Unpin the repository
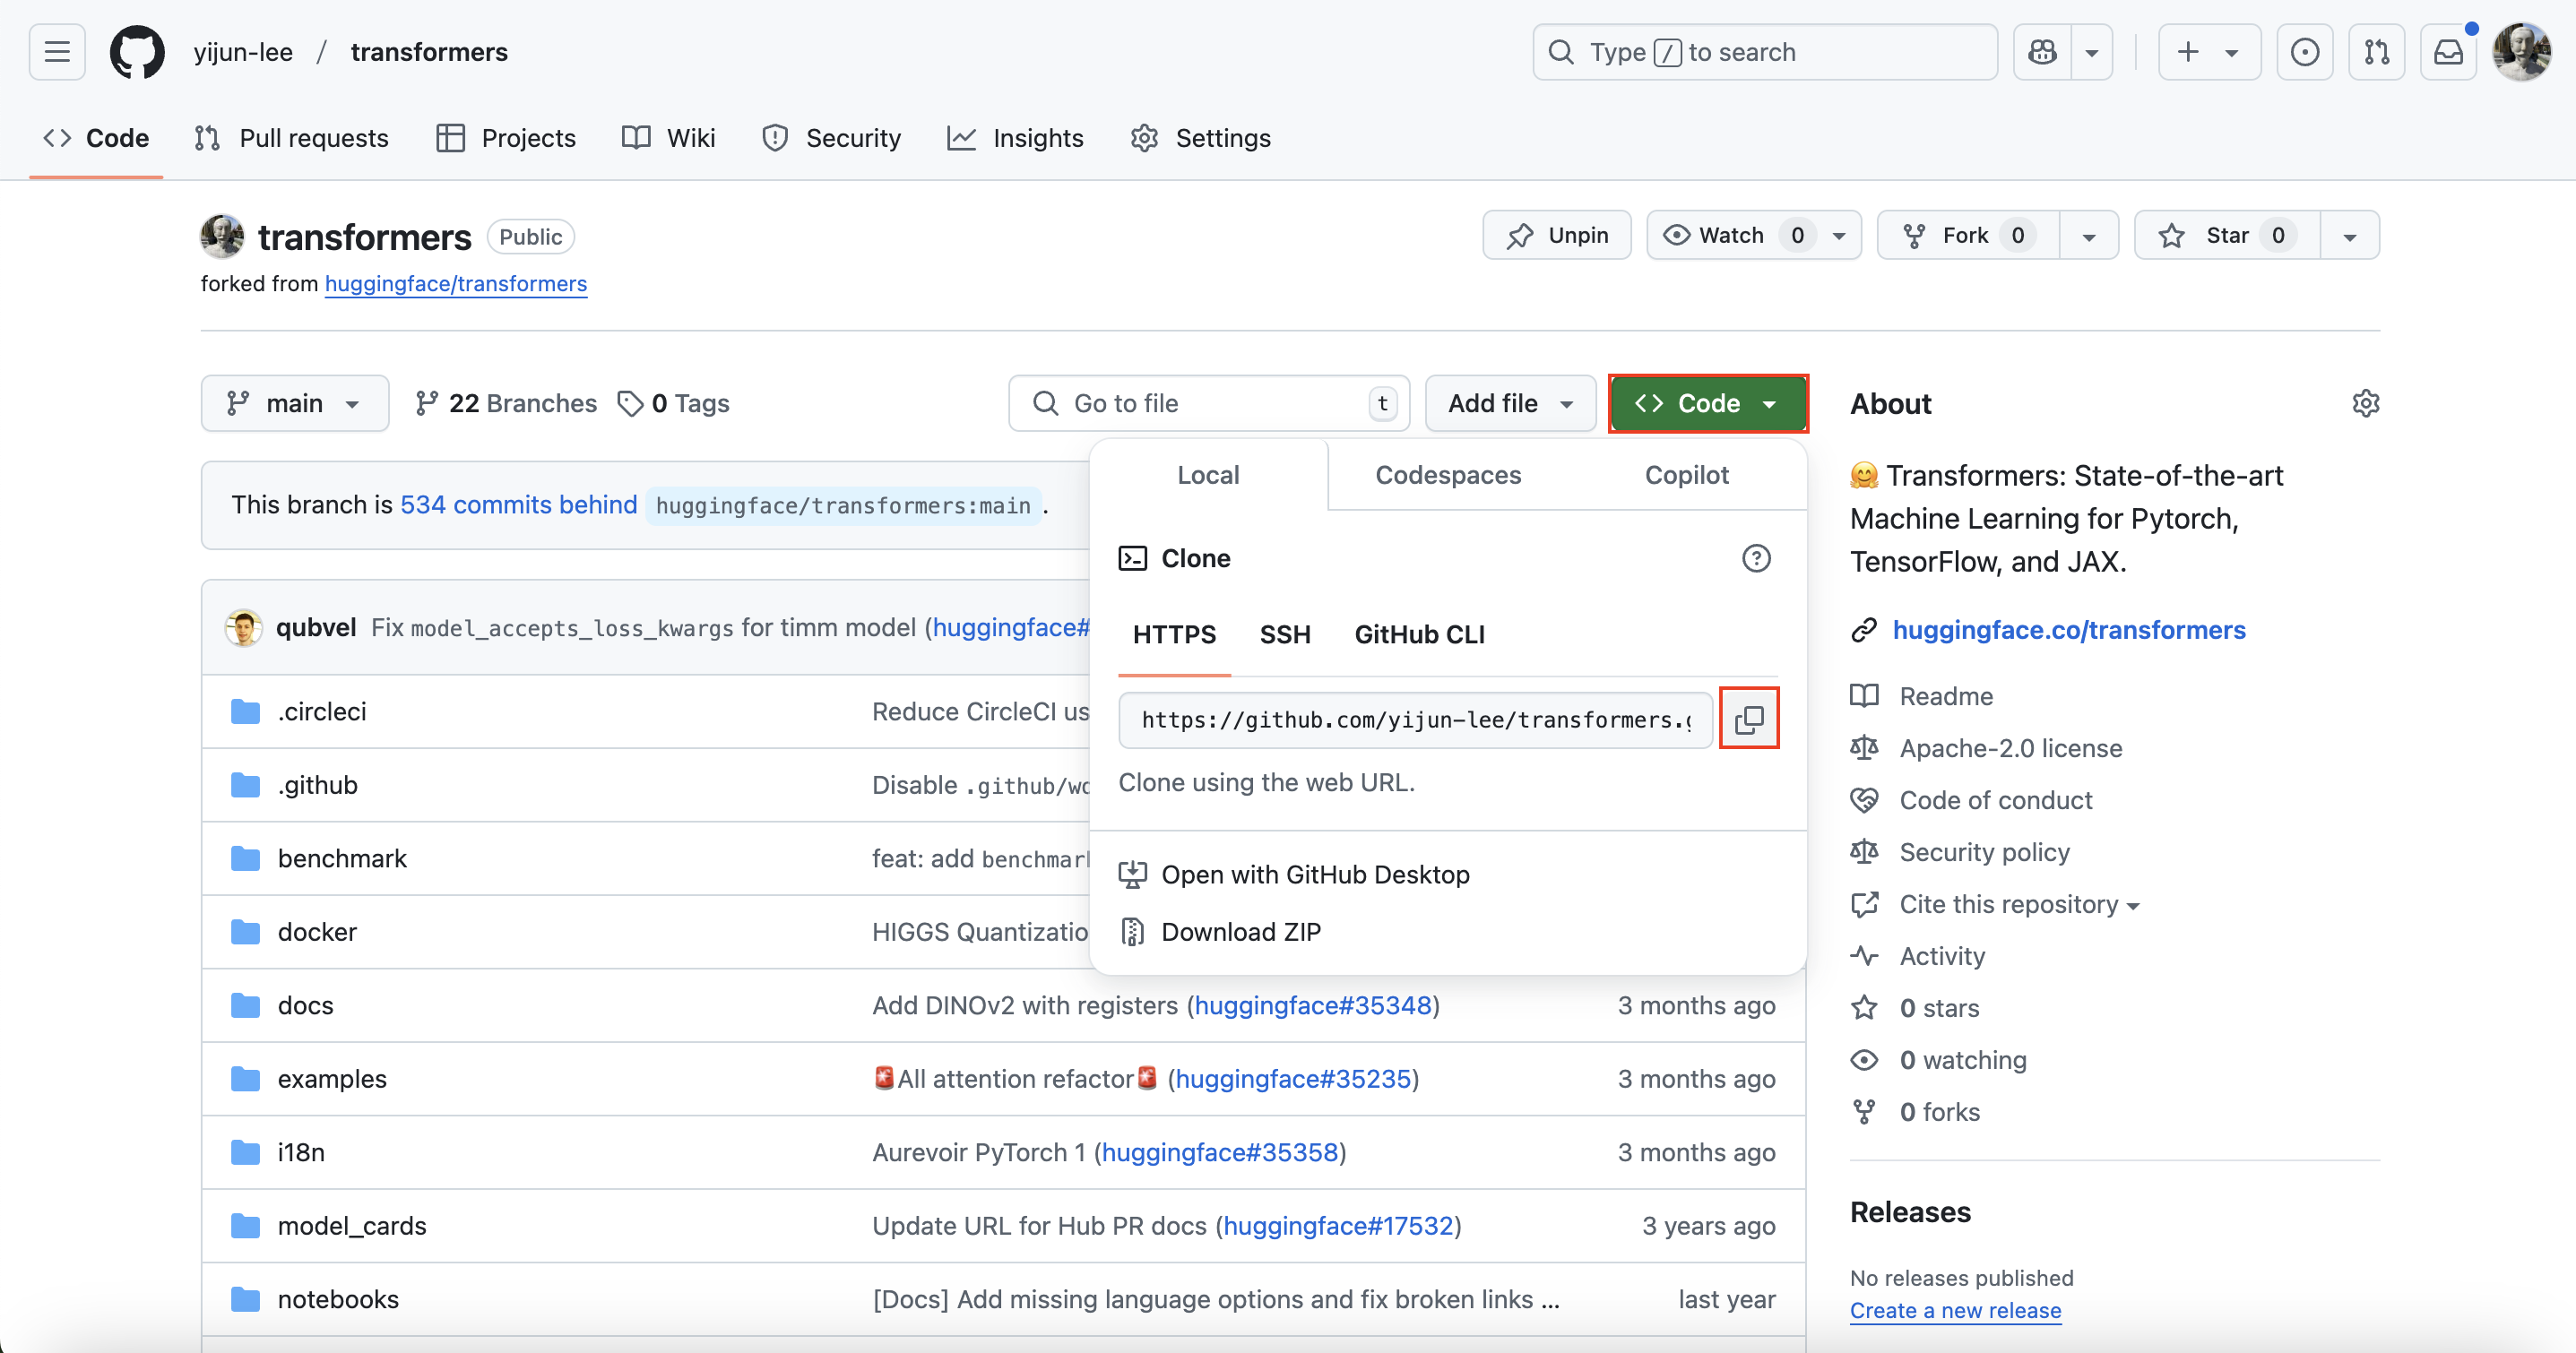 (x=1557, y=235)
